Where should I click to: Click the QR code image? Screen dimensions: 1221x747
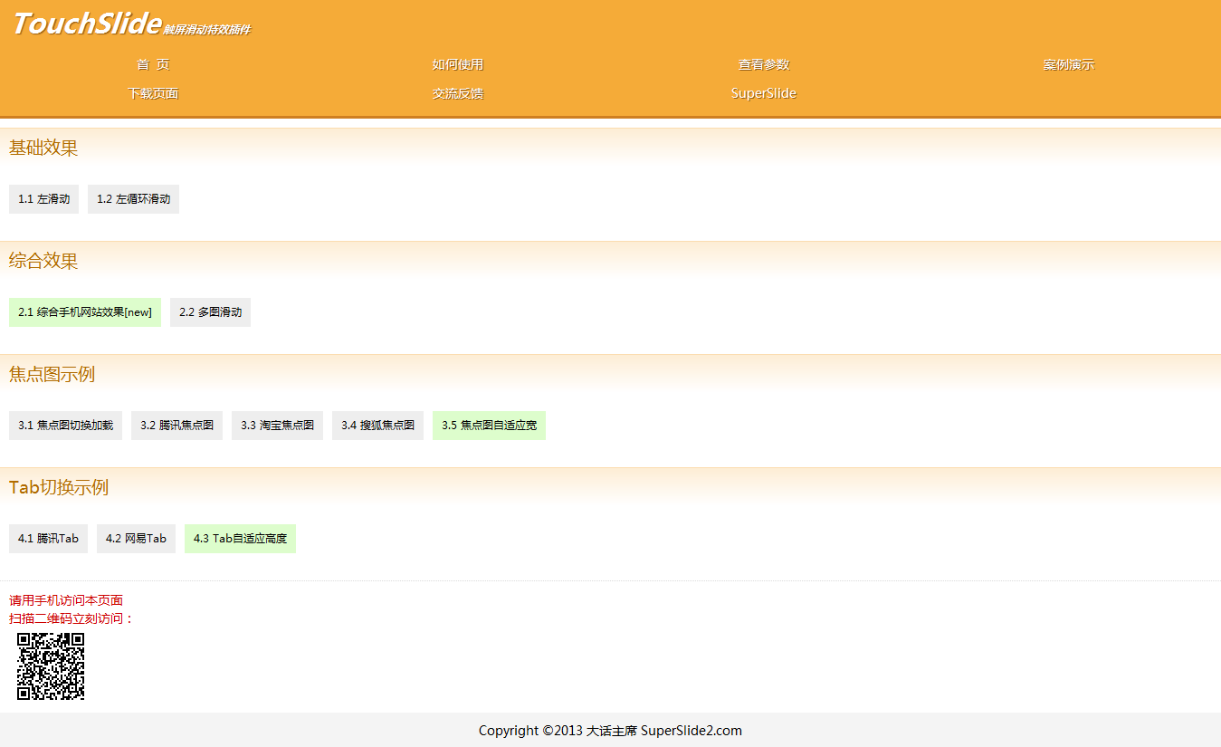click(51, 666)
